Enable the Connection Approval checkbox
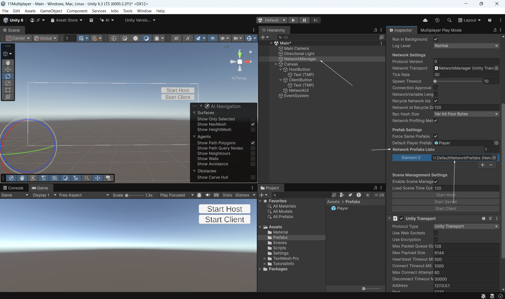505x299 pixels. click(x=436, y=88)
